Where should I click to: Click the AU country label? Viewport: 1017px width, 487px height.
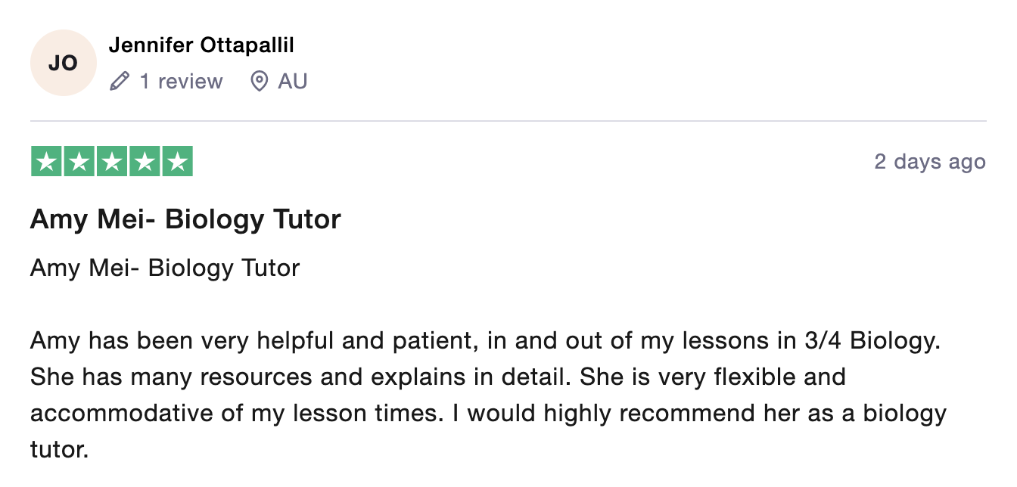293,82
